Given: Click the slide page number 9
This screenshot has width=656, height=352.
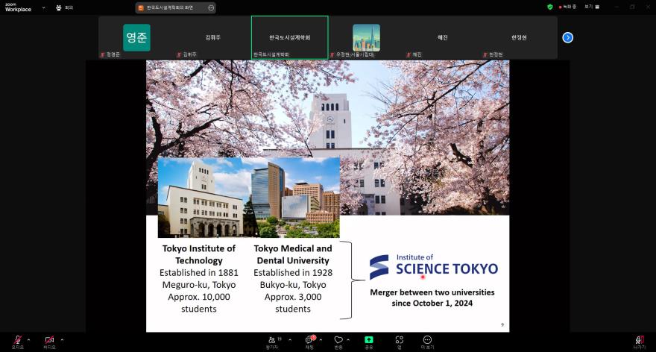Looking at the screenshot, I should pos(502,325).
